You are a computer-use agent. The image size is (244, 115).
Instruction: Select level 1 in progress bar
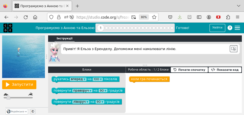(101, 28)
